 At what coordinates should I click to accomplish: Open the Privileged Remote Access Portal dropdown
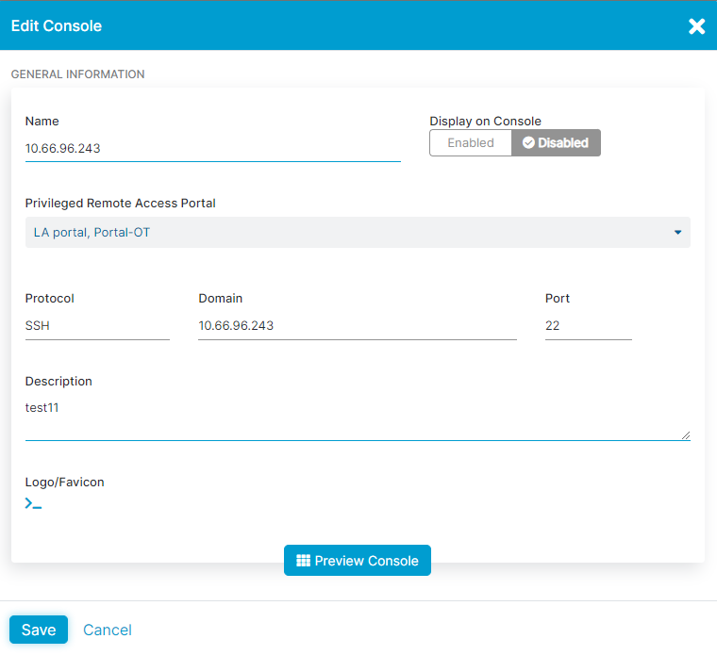click(358, 233)
